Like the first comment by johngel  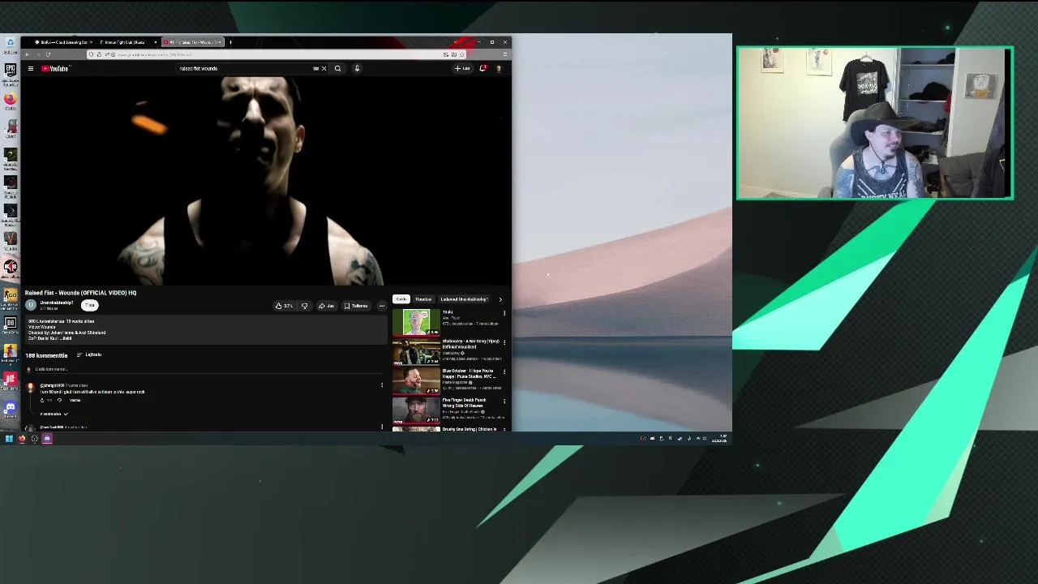tap(42, 400)
